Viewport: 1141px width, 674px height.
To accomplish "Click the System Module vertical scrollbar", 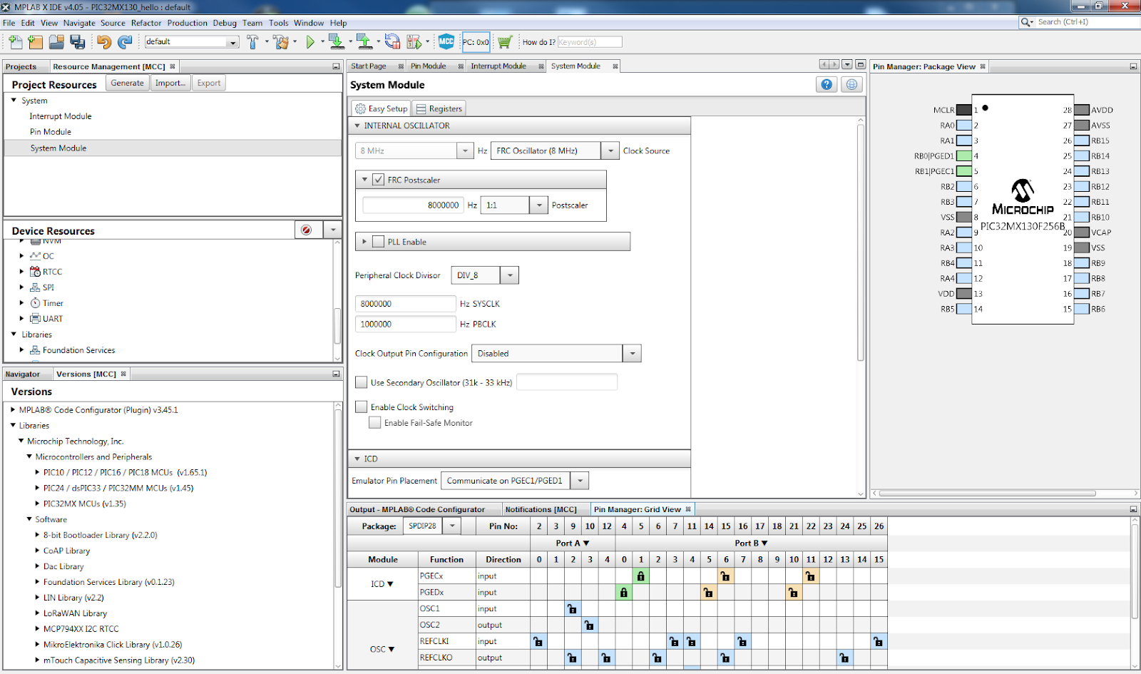I will tap(861, 242).
